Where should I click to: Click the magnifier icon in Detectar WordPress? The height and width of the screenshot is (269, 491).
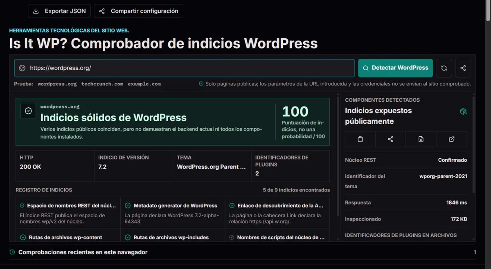[x=366, y=68]
